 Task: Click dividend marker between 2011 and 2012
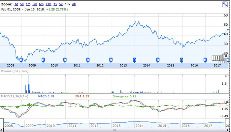click(x=88, y=60)
